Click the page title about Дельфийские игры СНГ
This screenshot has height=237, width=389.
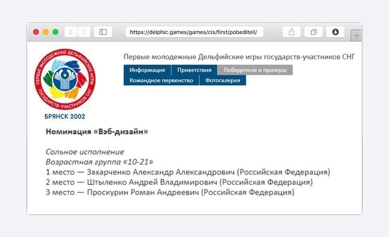(x=239, y=57)
